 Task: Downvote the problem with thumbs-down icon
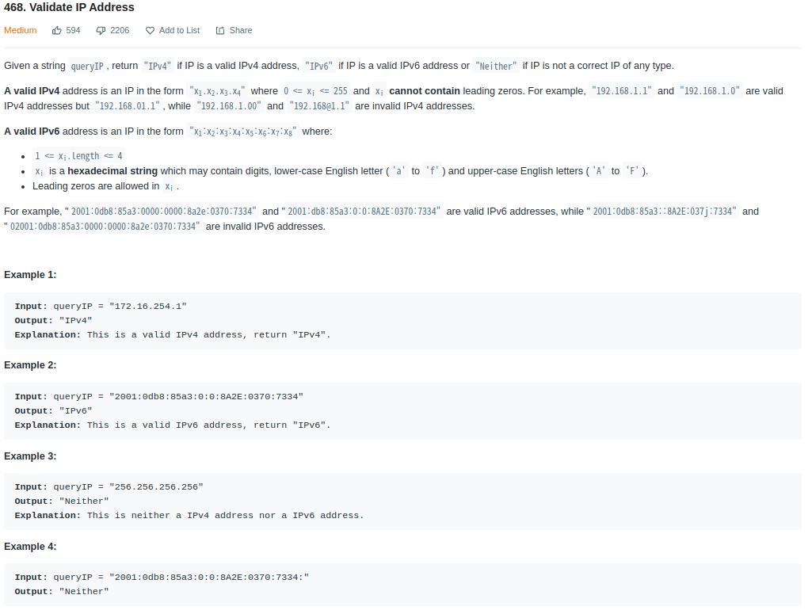(x=101, y=31)
